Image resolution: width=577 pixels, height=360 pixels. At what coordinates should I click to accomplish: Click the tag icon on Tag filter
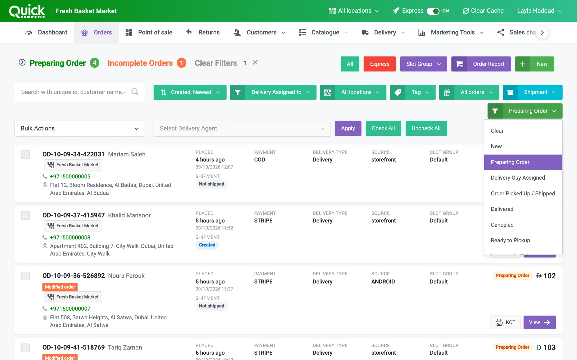tap(398, 92)
